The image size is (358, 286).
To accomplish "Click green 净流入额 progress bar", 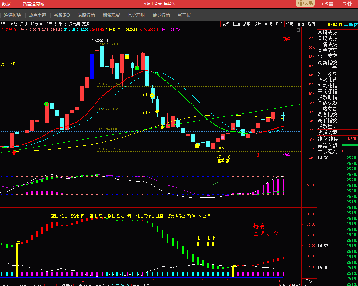I will click(350, 145).
